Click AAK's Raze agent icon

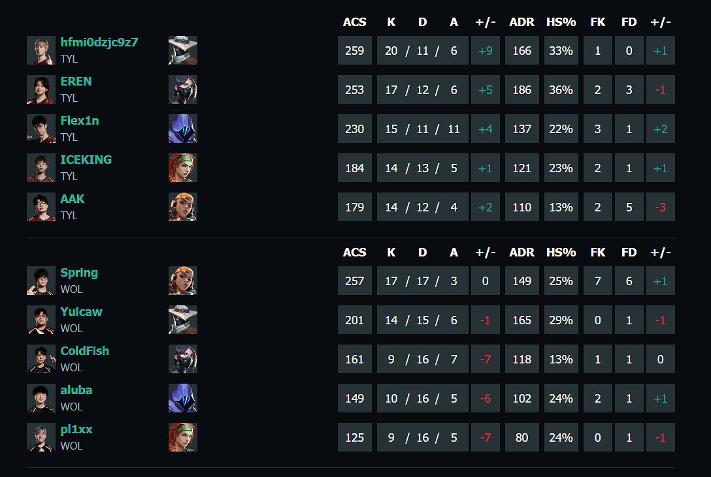pos(182,207)
